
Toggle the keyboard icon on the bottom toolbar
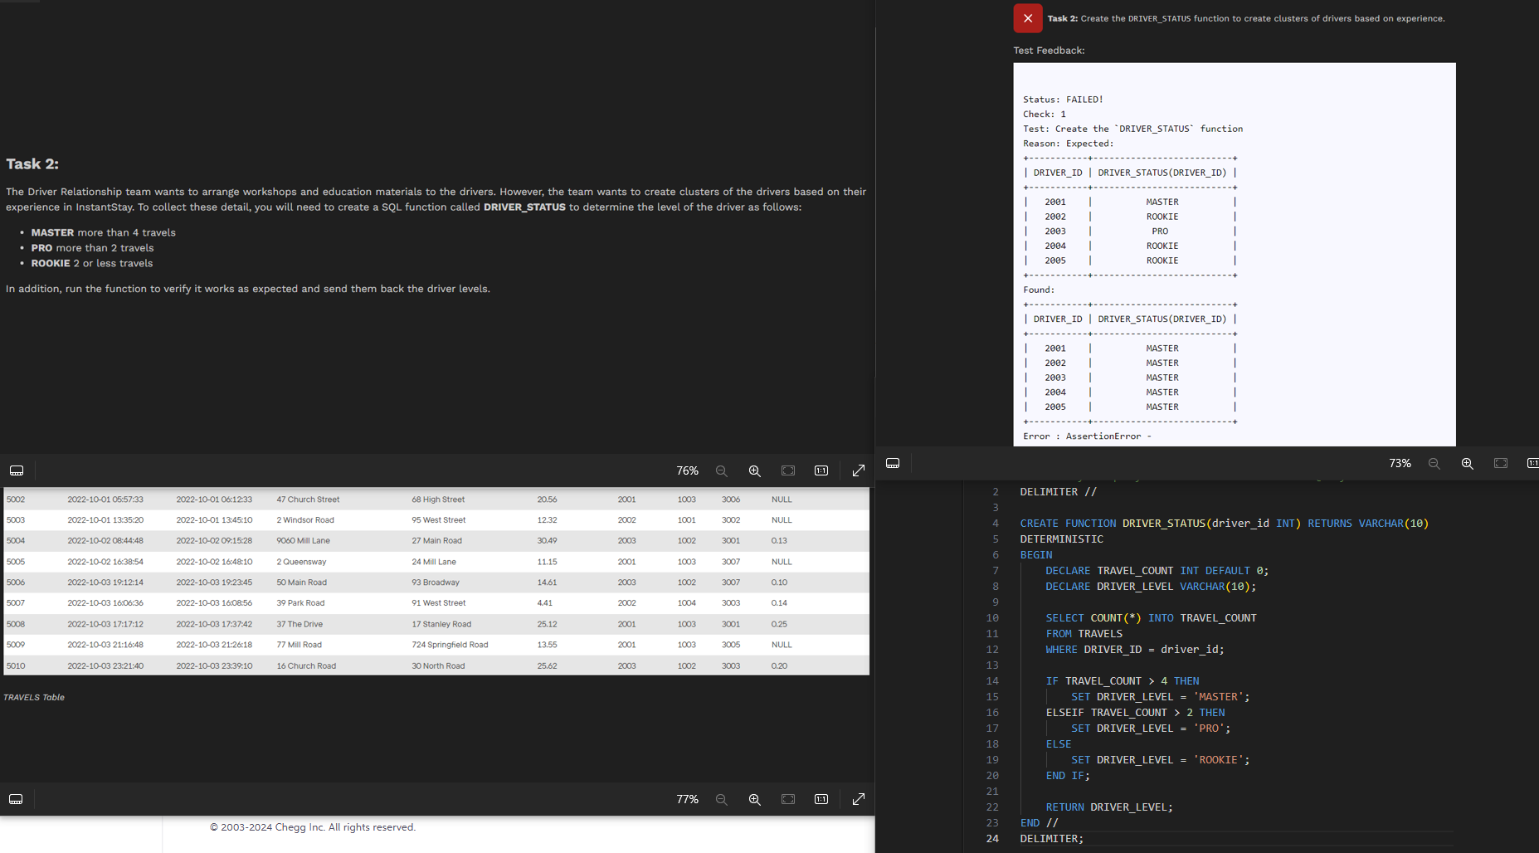pyautogui.click(x=16, y=799)
